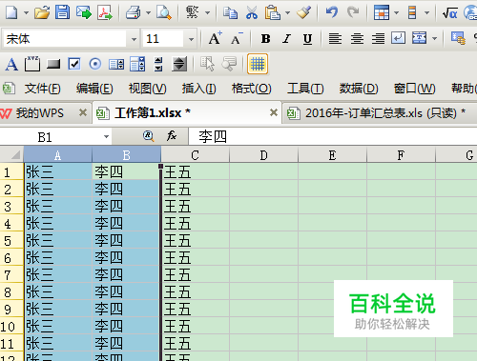Activate the format painter brush
This screenshot has height=361, width=477.
(x=303, y=12)
